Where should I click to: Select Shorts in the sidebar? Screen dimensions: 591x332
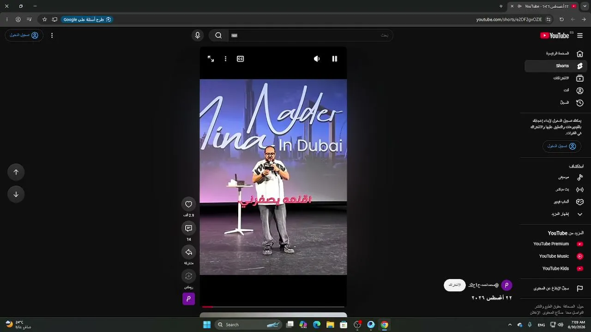click(556, 66)
